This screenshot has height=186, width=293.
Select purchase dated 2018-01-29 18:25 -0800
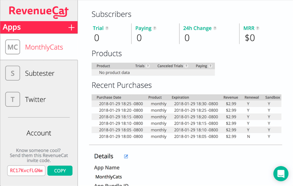coord(186,104)
